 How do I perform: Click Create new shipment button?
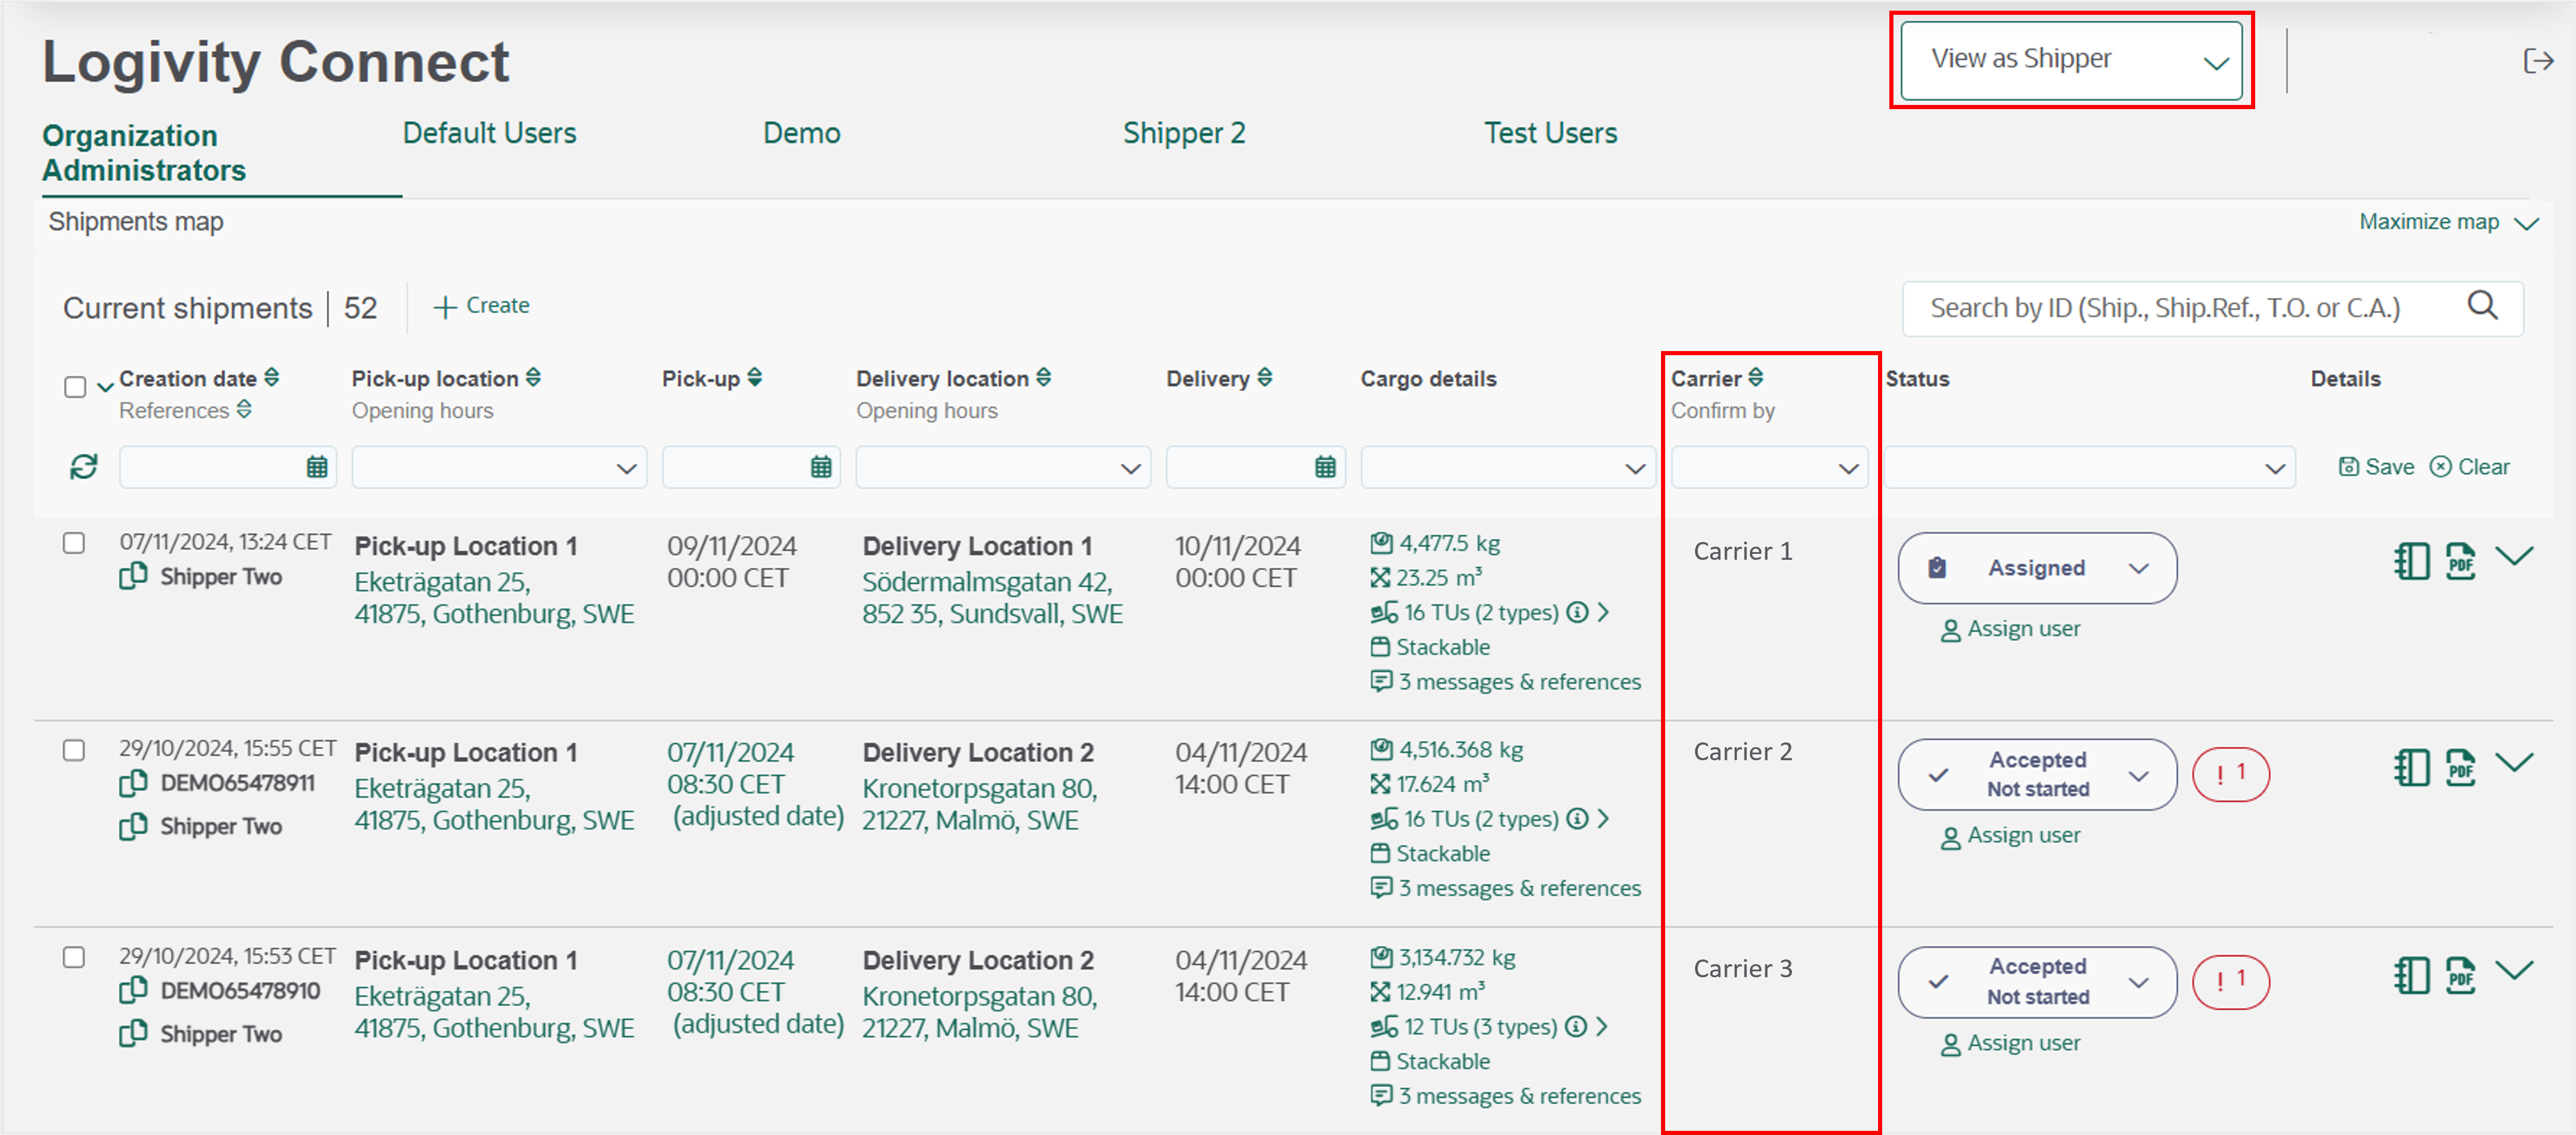pyautogui.click(x=482, y=306)
